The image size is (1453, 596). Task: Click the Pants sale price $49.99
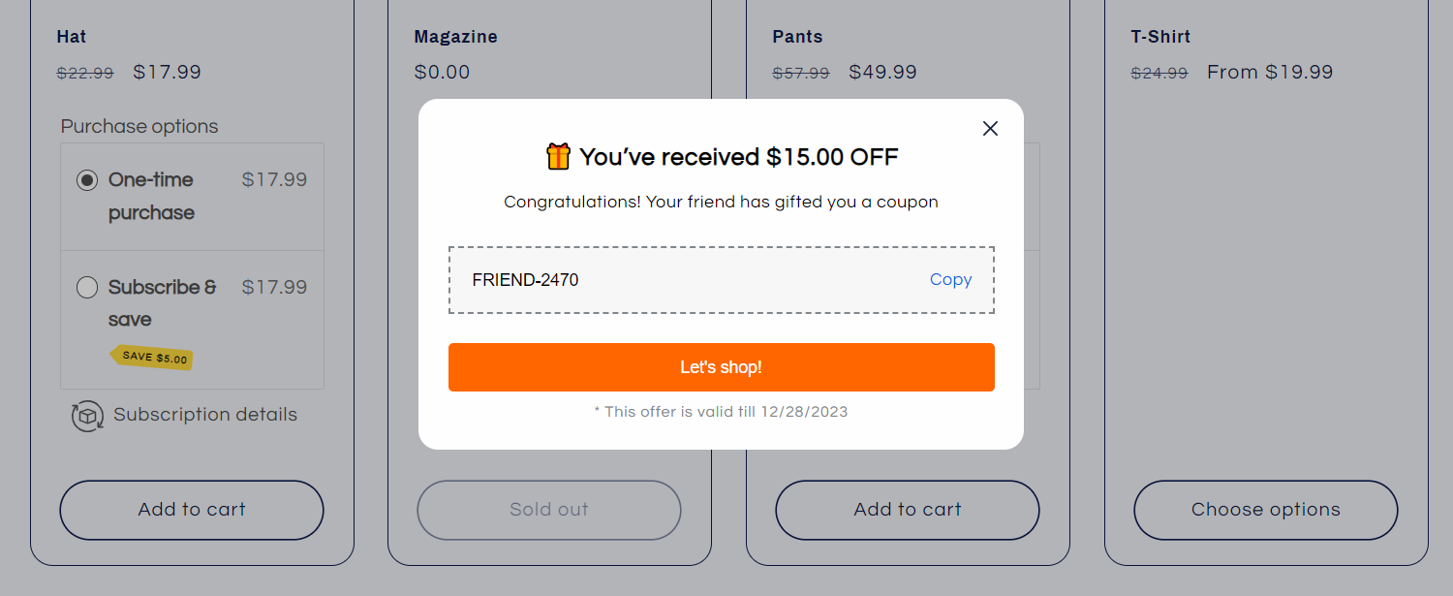[882, 72]
